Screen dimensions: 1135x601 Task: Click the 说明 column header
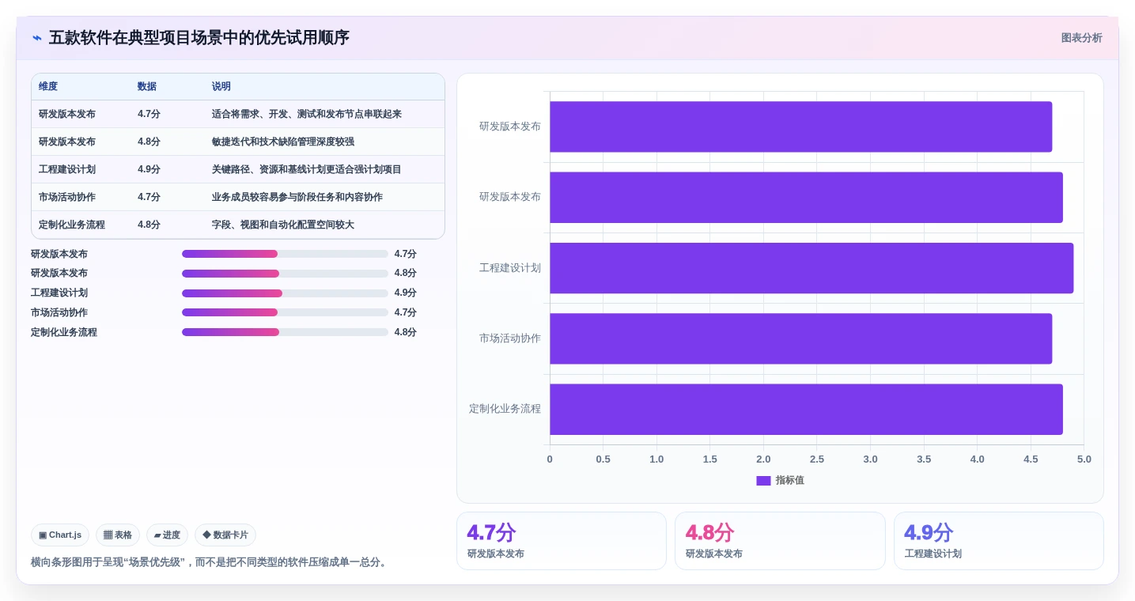point(221,87)
